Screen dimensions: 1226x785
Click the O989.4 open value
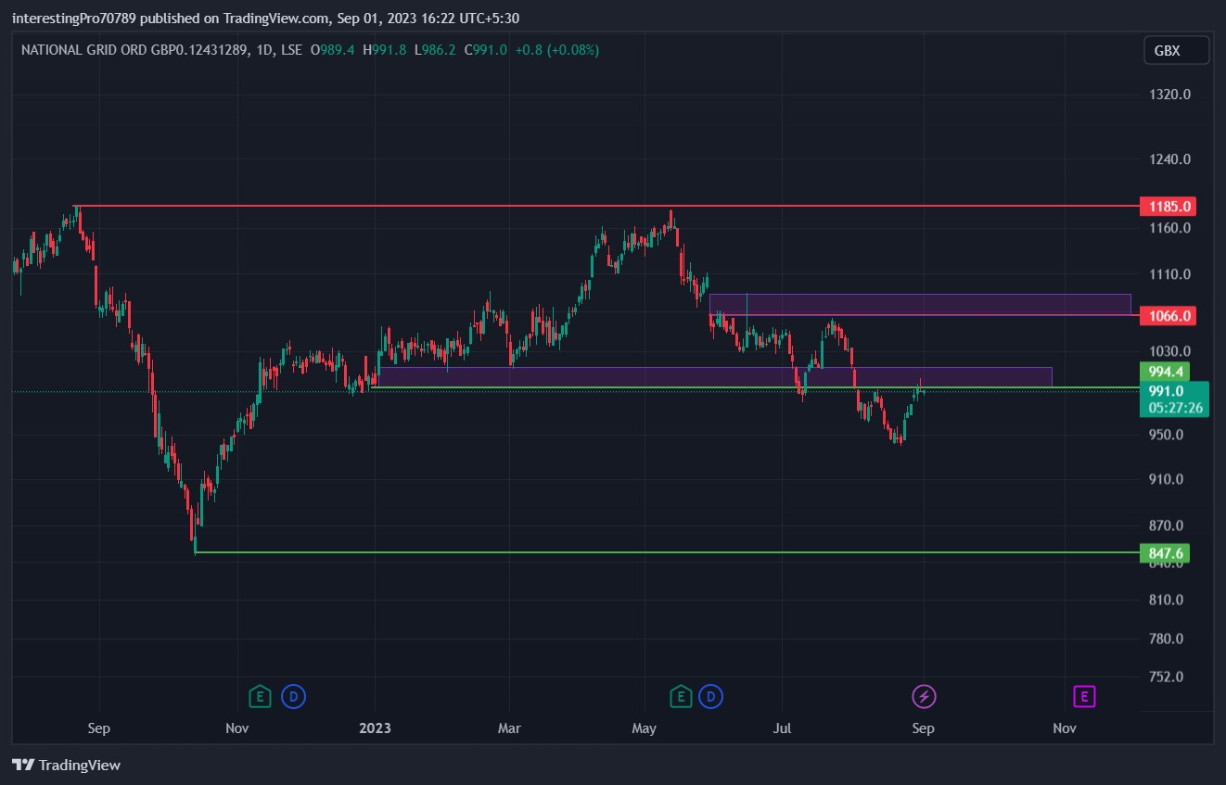[332, 50]
